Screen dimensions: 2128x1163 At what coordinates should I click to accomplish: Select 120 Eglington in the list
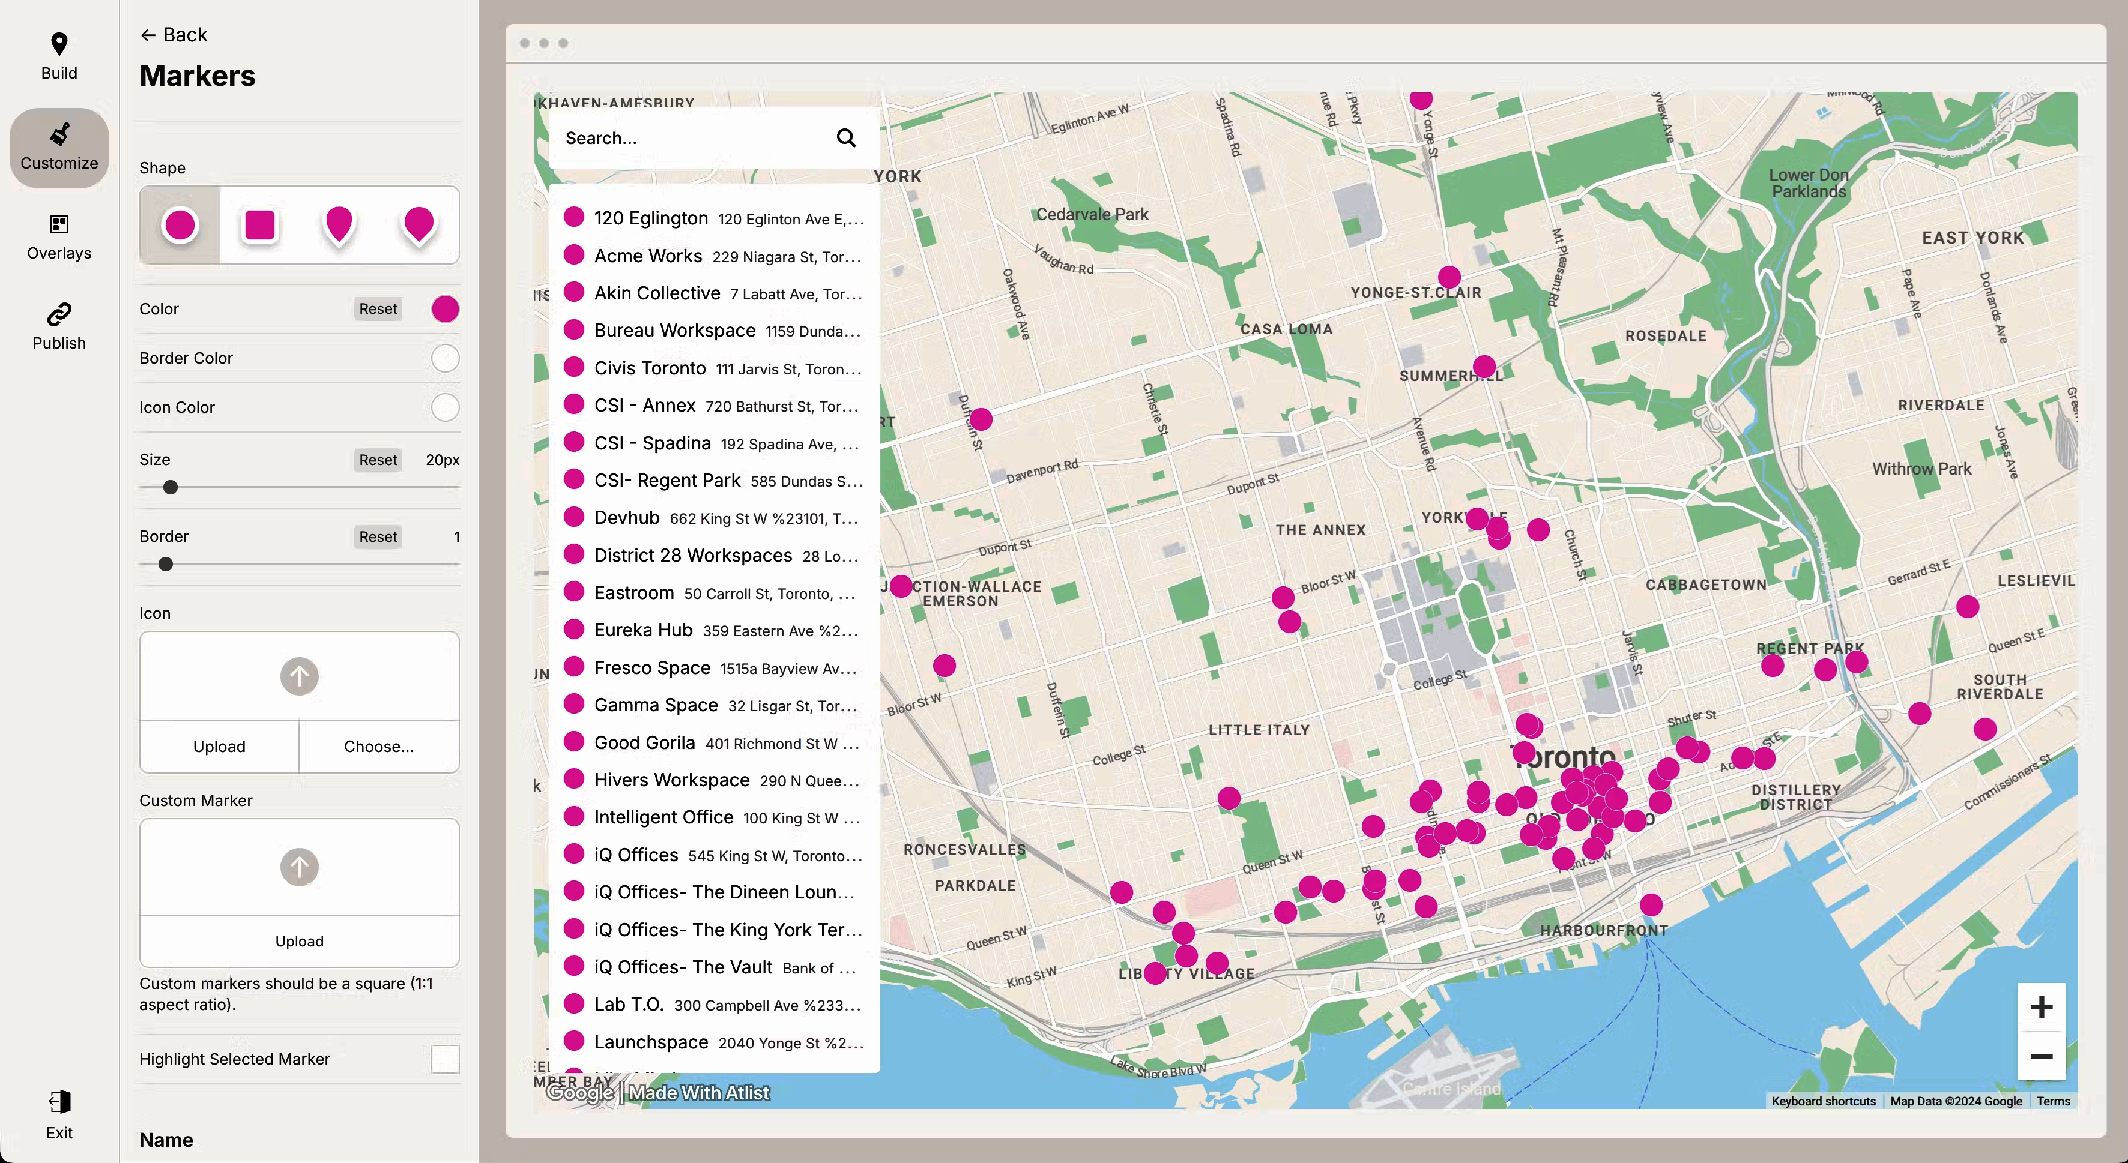pos(715,218)
